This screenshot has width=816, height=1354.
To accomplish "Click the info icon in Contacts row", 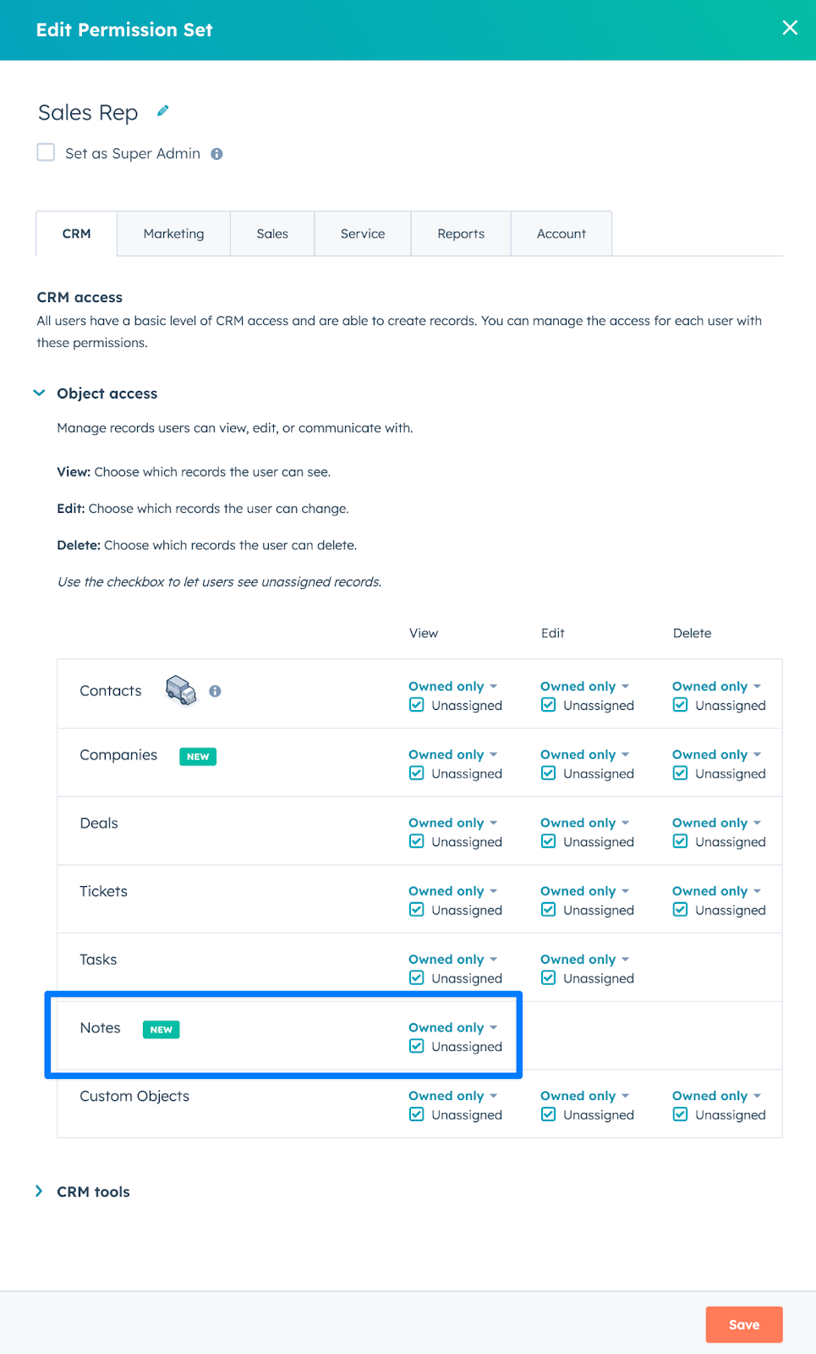I will tap(216, 691).
